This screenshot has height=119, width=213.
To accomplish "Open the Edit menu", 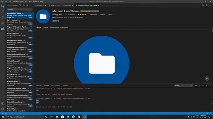I will (x=10, y=2).
